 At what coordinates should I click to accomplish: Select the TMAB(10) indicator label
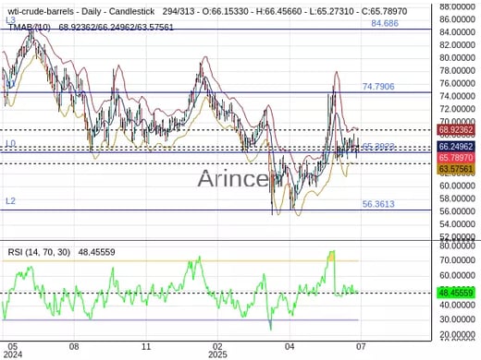point(30,28)
